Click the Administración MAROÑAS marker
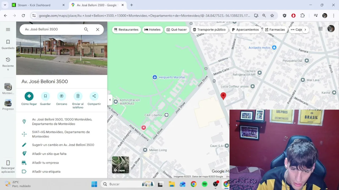This screenshot has height=190, width=339. [115, 102]
